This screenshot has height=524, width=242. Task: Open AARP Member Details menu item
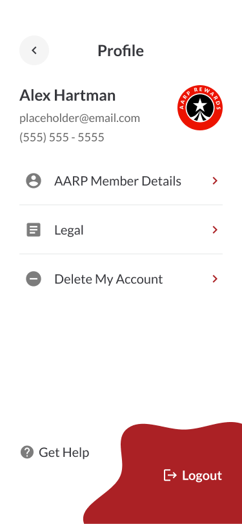pyautogui.click(x=121, y=181)
